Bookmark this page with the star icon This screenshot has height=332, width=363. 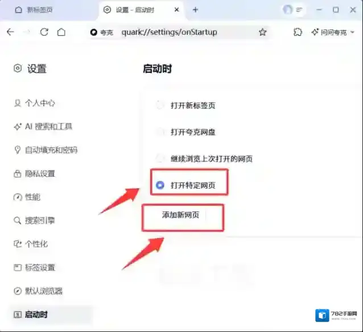(x=262, y=32)
